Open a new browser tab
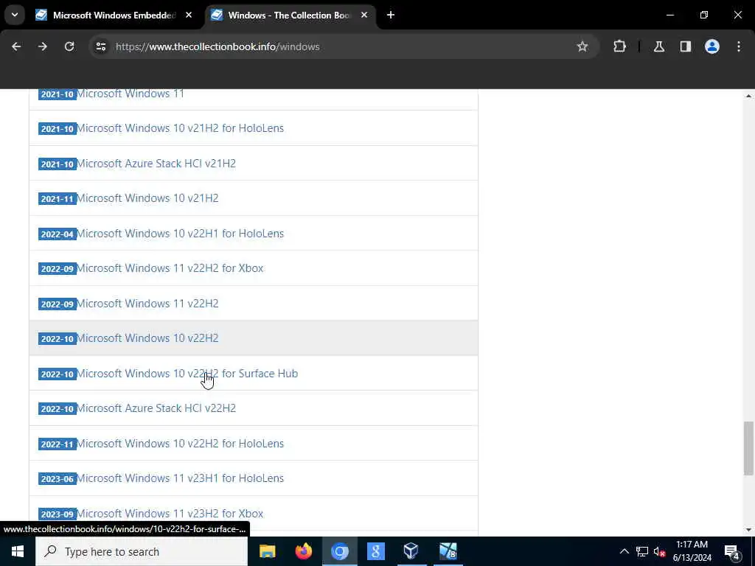 click(391, 15)
